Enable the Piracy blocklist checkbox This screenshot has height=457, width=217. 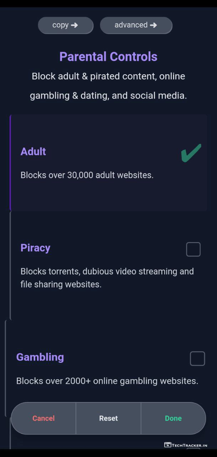click(193, 249)
